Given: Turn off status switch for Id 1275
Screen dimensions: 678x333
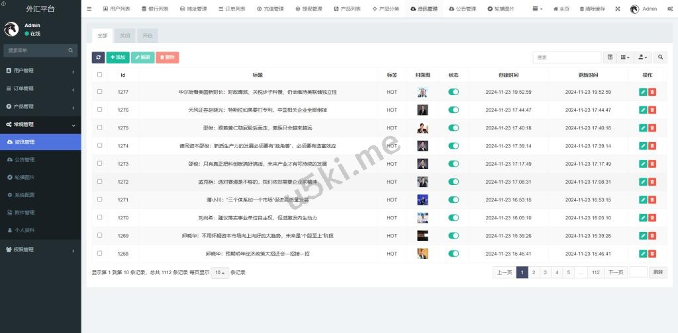Looking at the screenshot, I should point(454,128).
